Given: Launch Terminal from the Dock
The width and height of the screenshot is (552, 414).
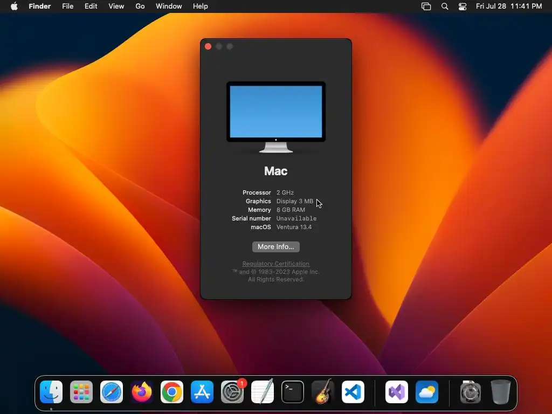Looking at the screenshot, I should [x=293, y=392].
